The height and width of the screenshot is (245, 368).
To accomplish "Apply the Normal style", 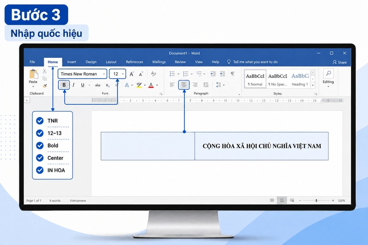I will point(255,79).
